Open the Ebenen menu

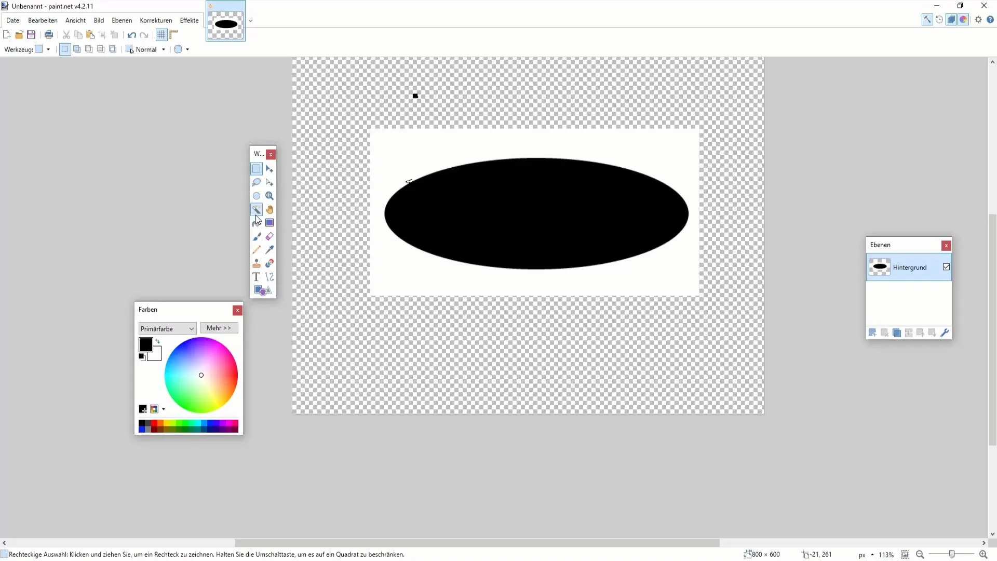(122, 20)
